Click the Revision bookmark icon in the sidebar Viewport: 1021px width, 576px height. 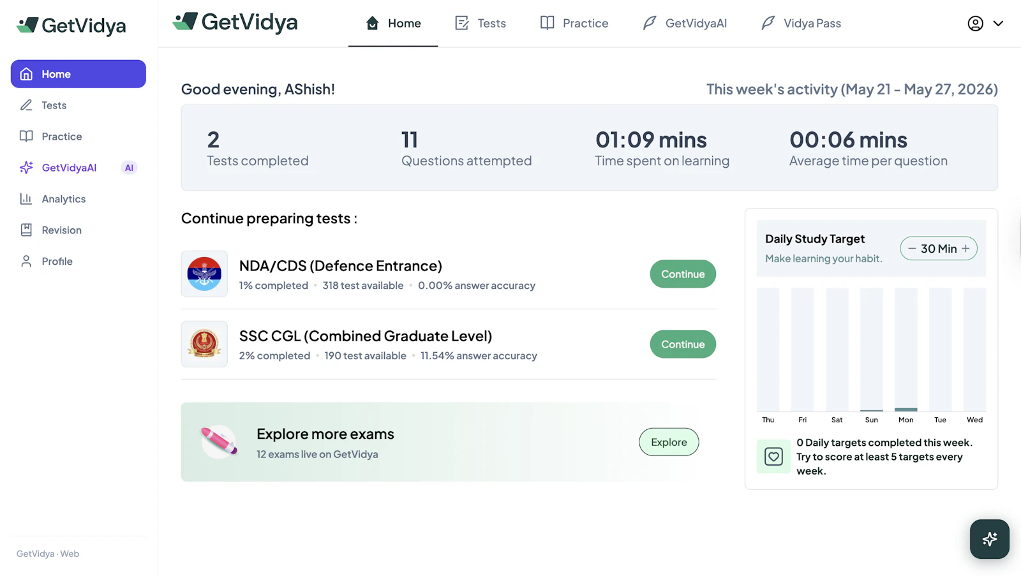click(x=26, y=230)
